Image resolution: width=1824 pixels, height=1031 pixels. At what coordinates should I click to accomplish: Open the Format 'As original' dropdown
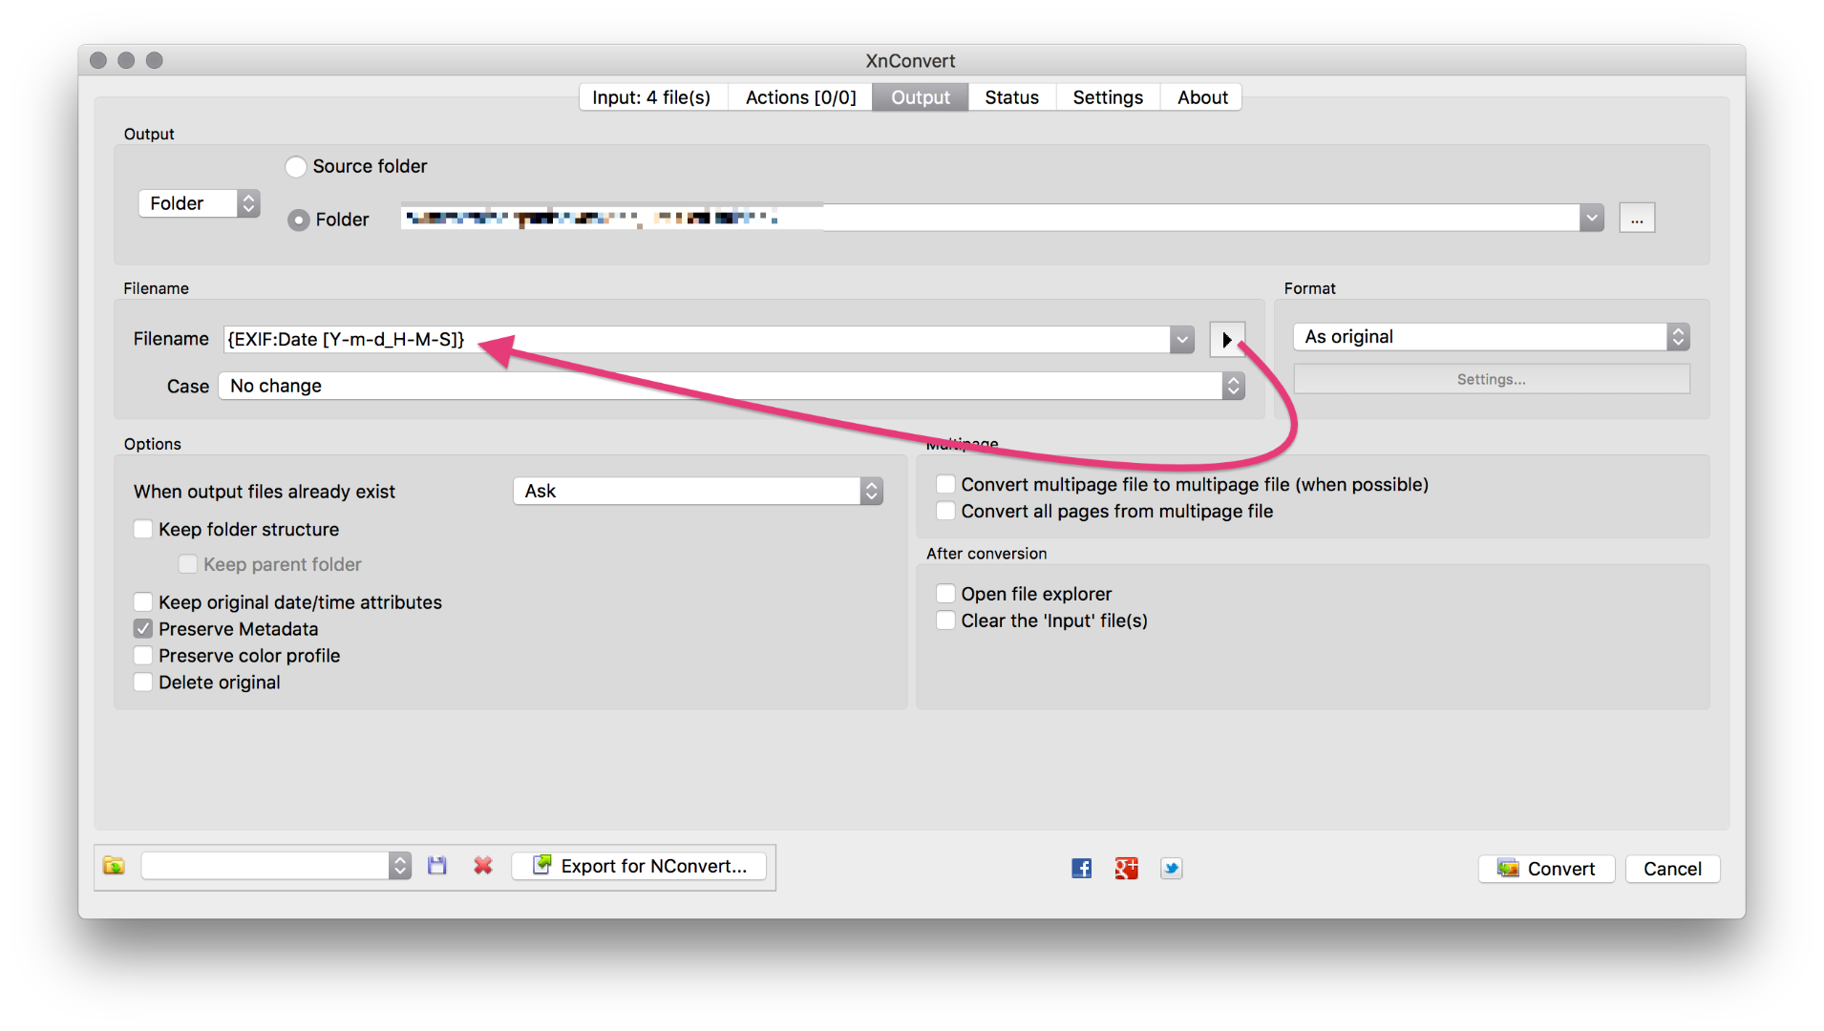(1492, 337)
